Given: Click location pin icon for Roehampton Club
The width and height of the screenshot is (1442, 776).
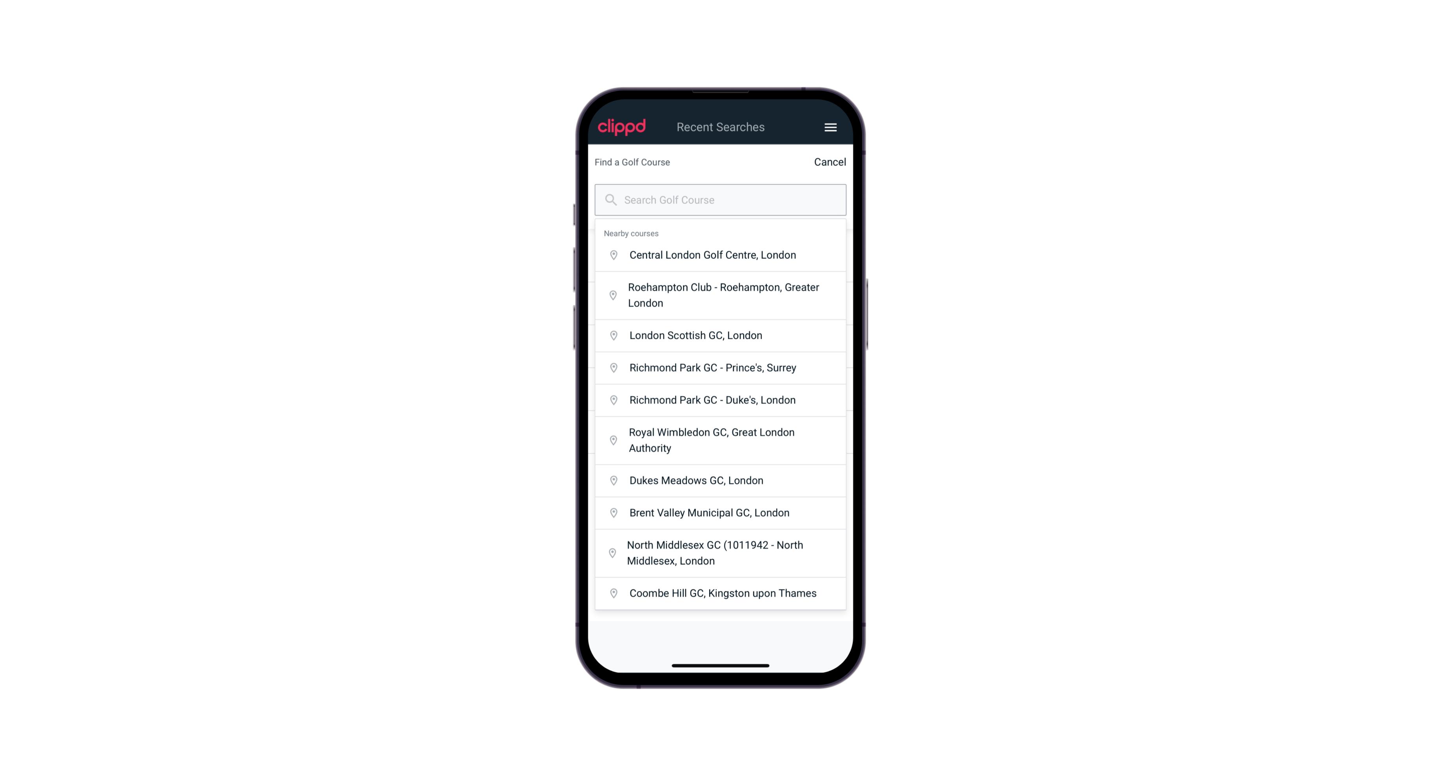Looking at the screenshot, I should (612, 295).
